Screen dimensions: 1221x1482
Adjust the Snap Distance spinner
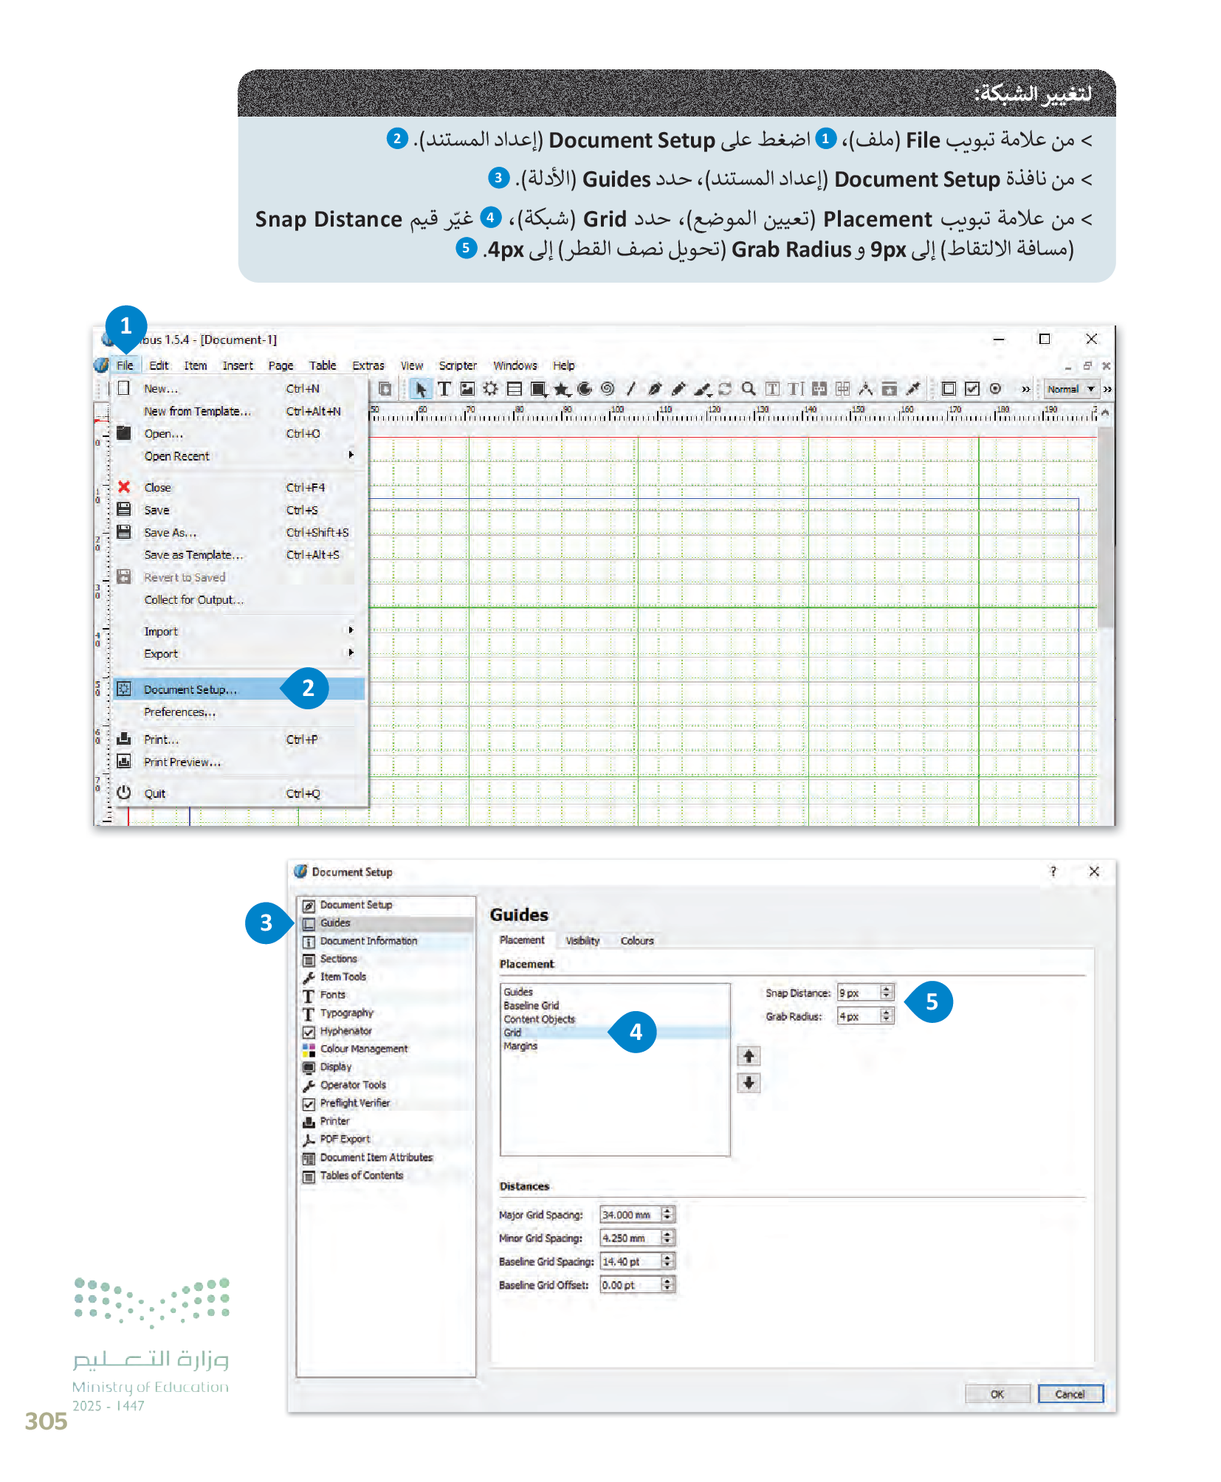[887, 993]
